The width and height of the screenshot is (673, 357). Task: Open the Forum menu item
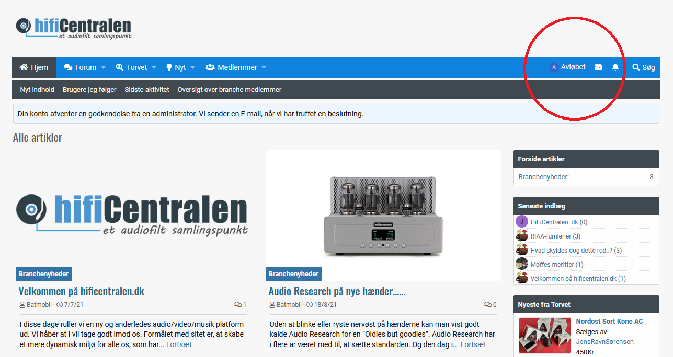pyautogui.click(x=81, y=67)
